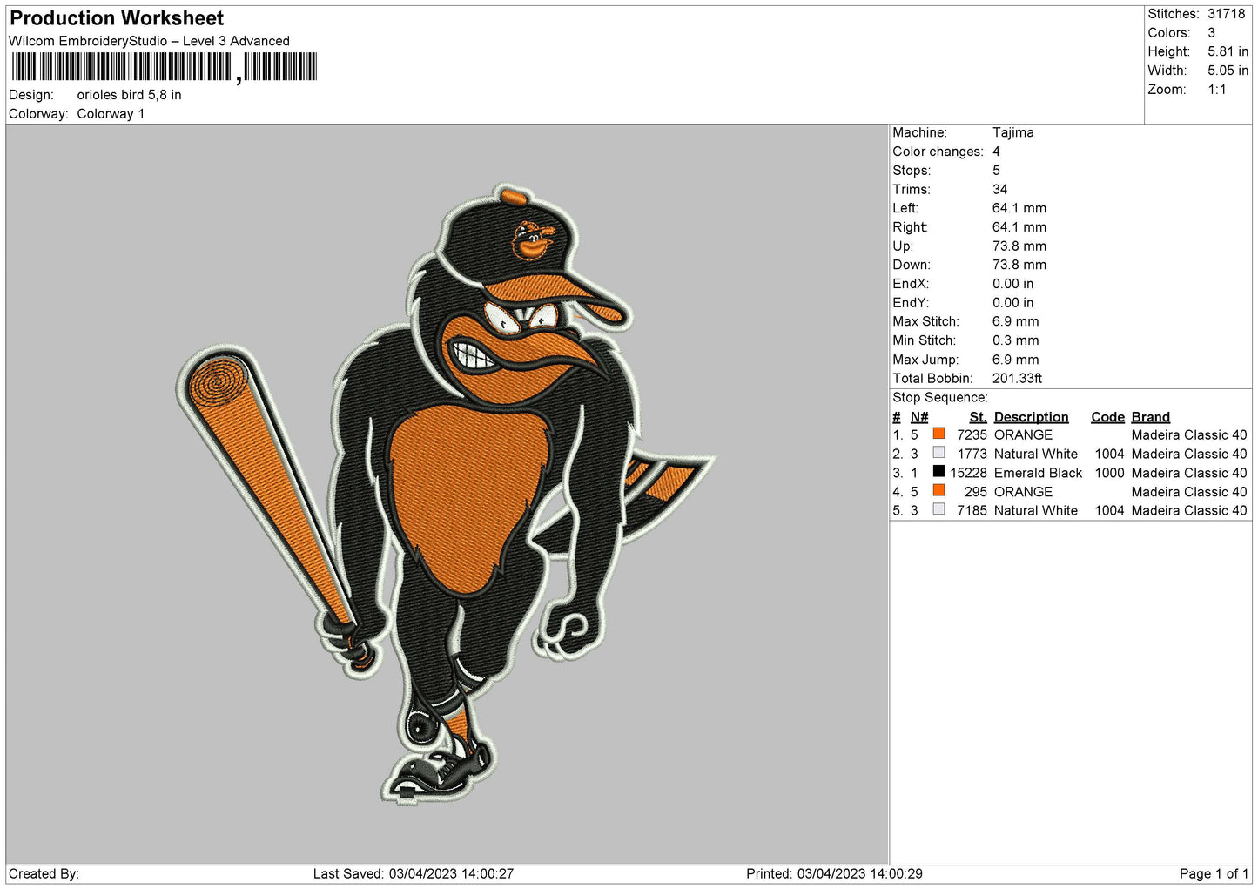
Task: Click the stitch count '7185' in stop 5
Action: point(972,511)
